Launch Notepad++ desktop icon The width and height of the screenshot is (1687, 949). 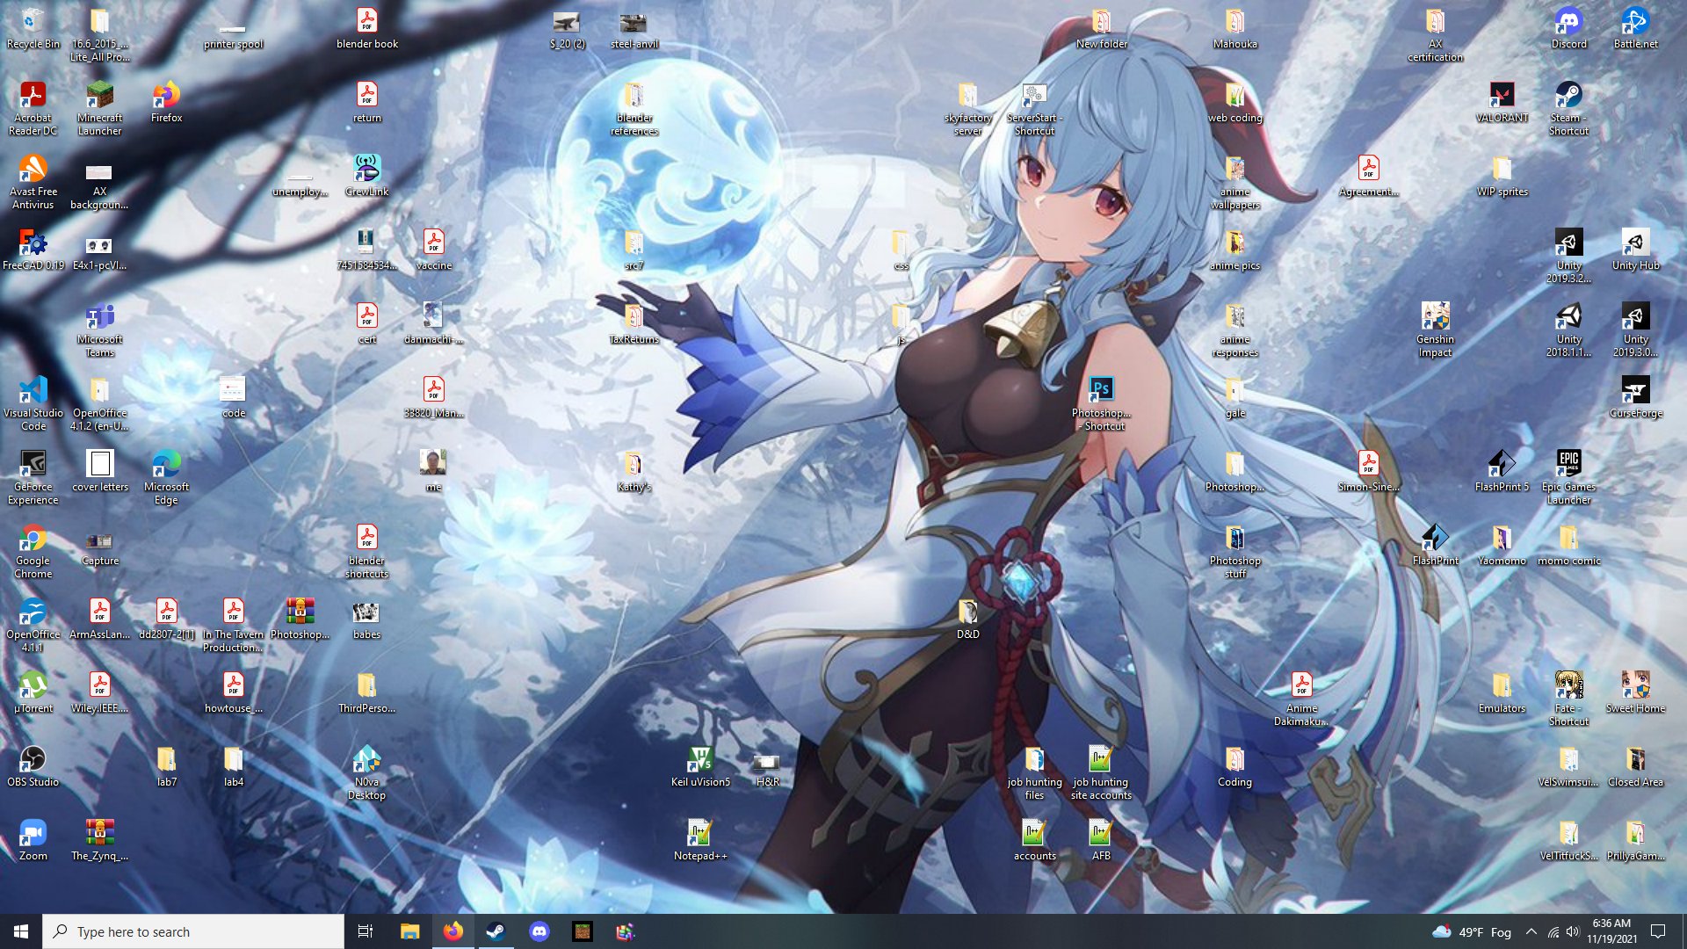point(700,840)
